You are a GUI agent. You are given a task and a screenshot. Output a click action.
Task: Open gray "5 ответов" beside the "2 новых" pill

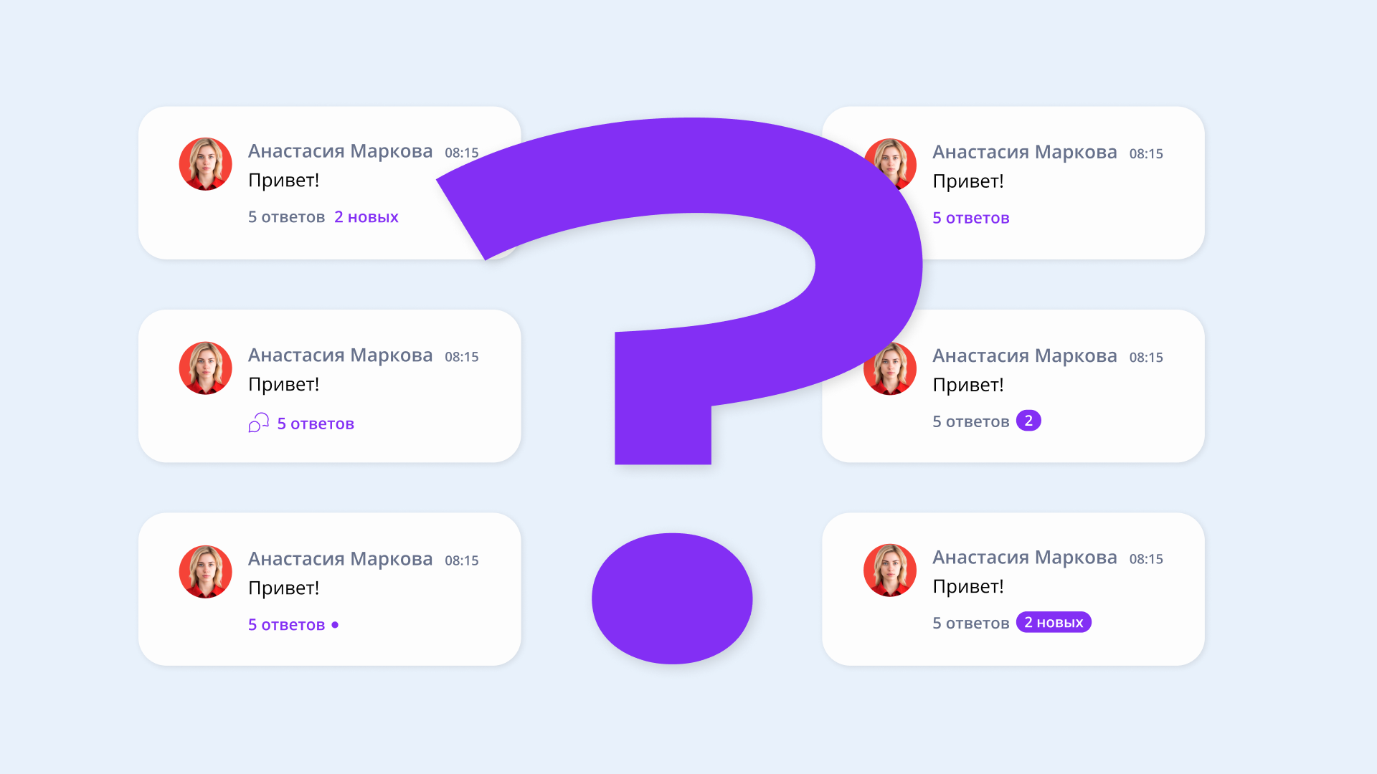(x=970, y=623)
